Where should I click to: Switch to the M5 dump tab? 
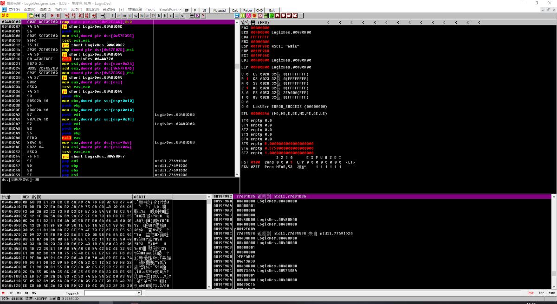click(34, 293)
